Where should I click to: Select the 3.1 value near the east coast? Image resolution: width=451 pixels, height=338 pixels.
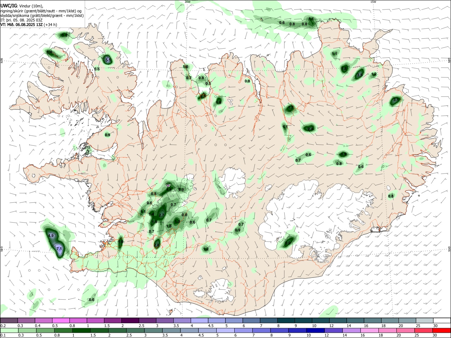tap(395, 100)
